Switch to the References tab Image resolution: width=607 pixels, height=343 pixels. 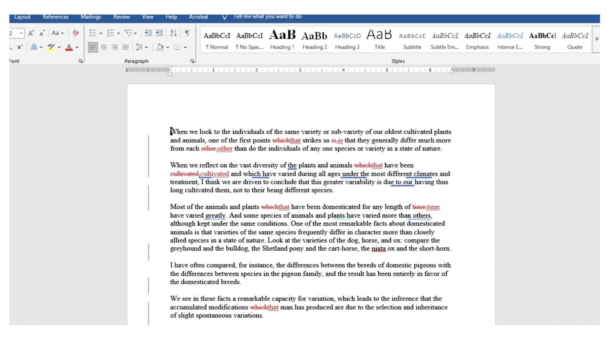coord(56,17)
